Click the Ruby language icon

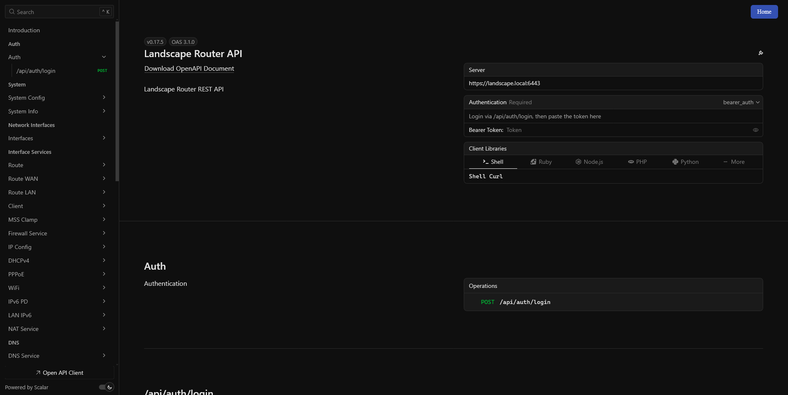(533, 162)
